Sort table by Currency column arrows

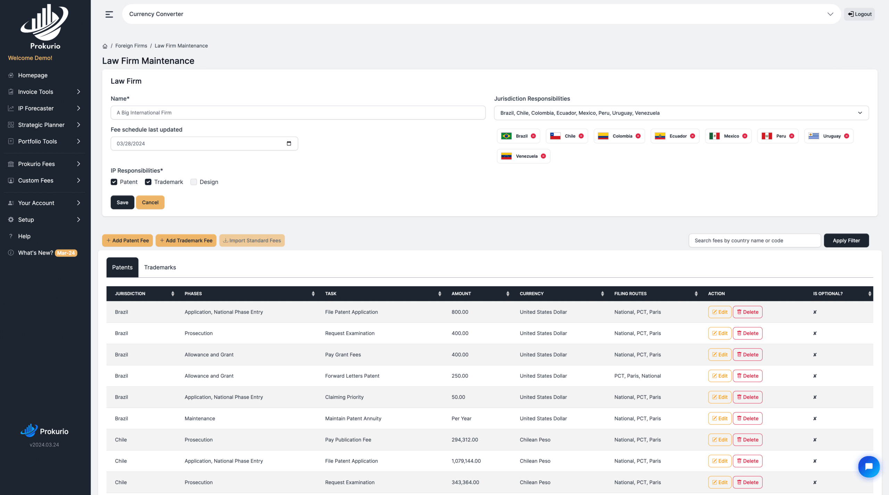point(603,294)
